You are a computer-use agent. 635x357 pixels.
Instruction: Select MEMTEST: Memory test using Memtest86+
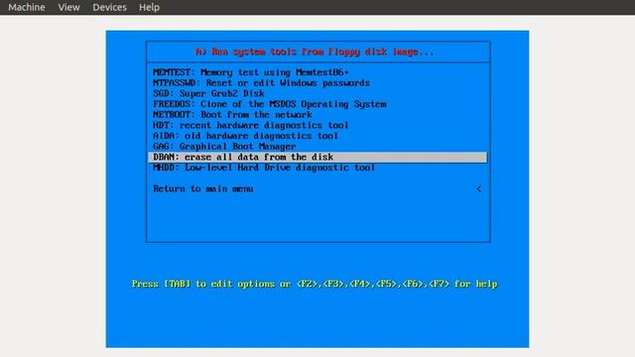click(251, 72)
